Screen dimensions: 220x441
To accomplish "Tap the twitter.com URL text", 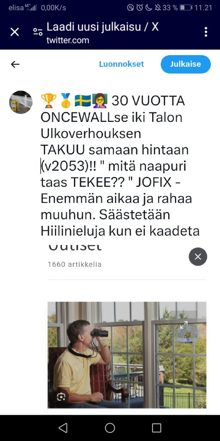I will (x=67, y=40).
